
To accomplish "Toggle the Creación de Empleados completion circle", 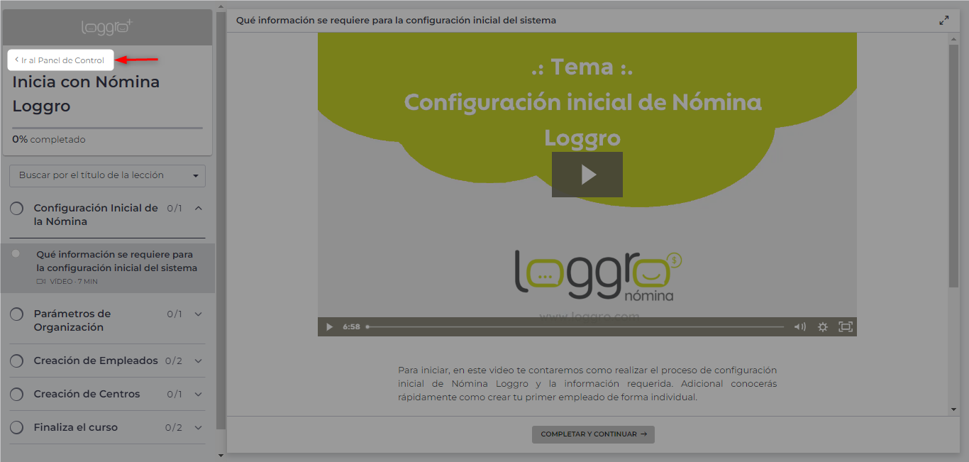I will coord(17,361).
